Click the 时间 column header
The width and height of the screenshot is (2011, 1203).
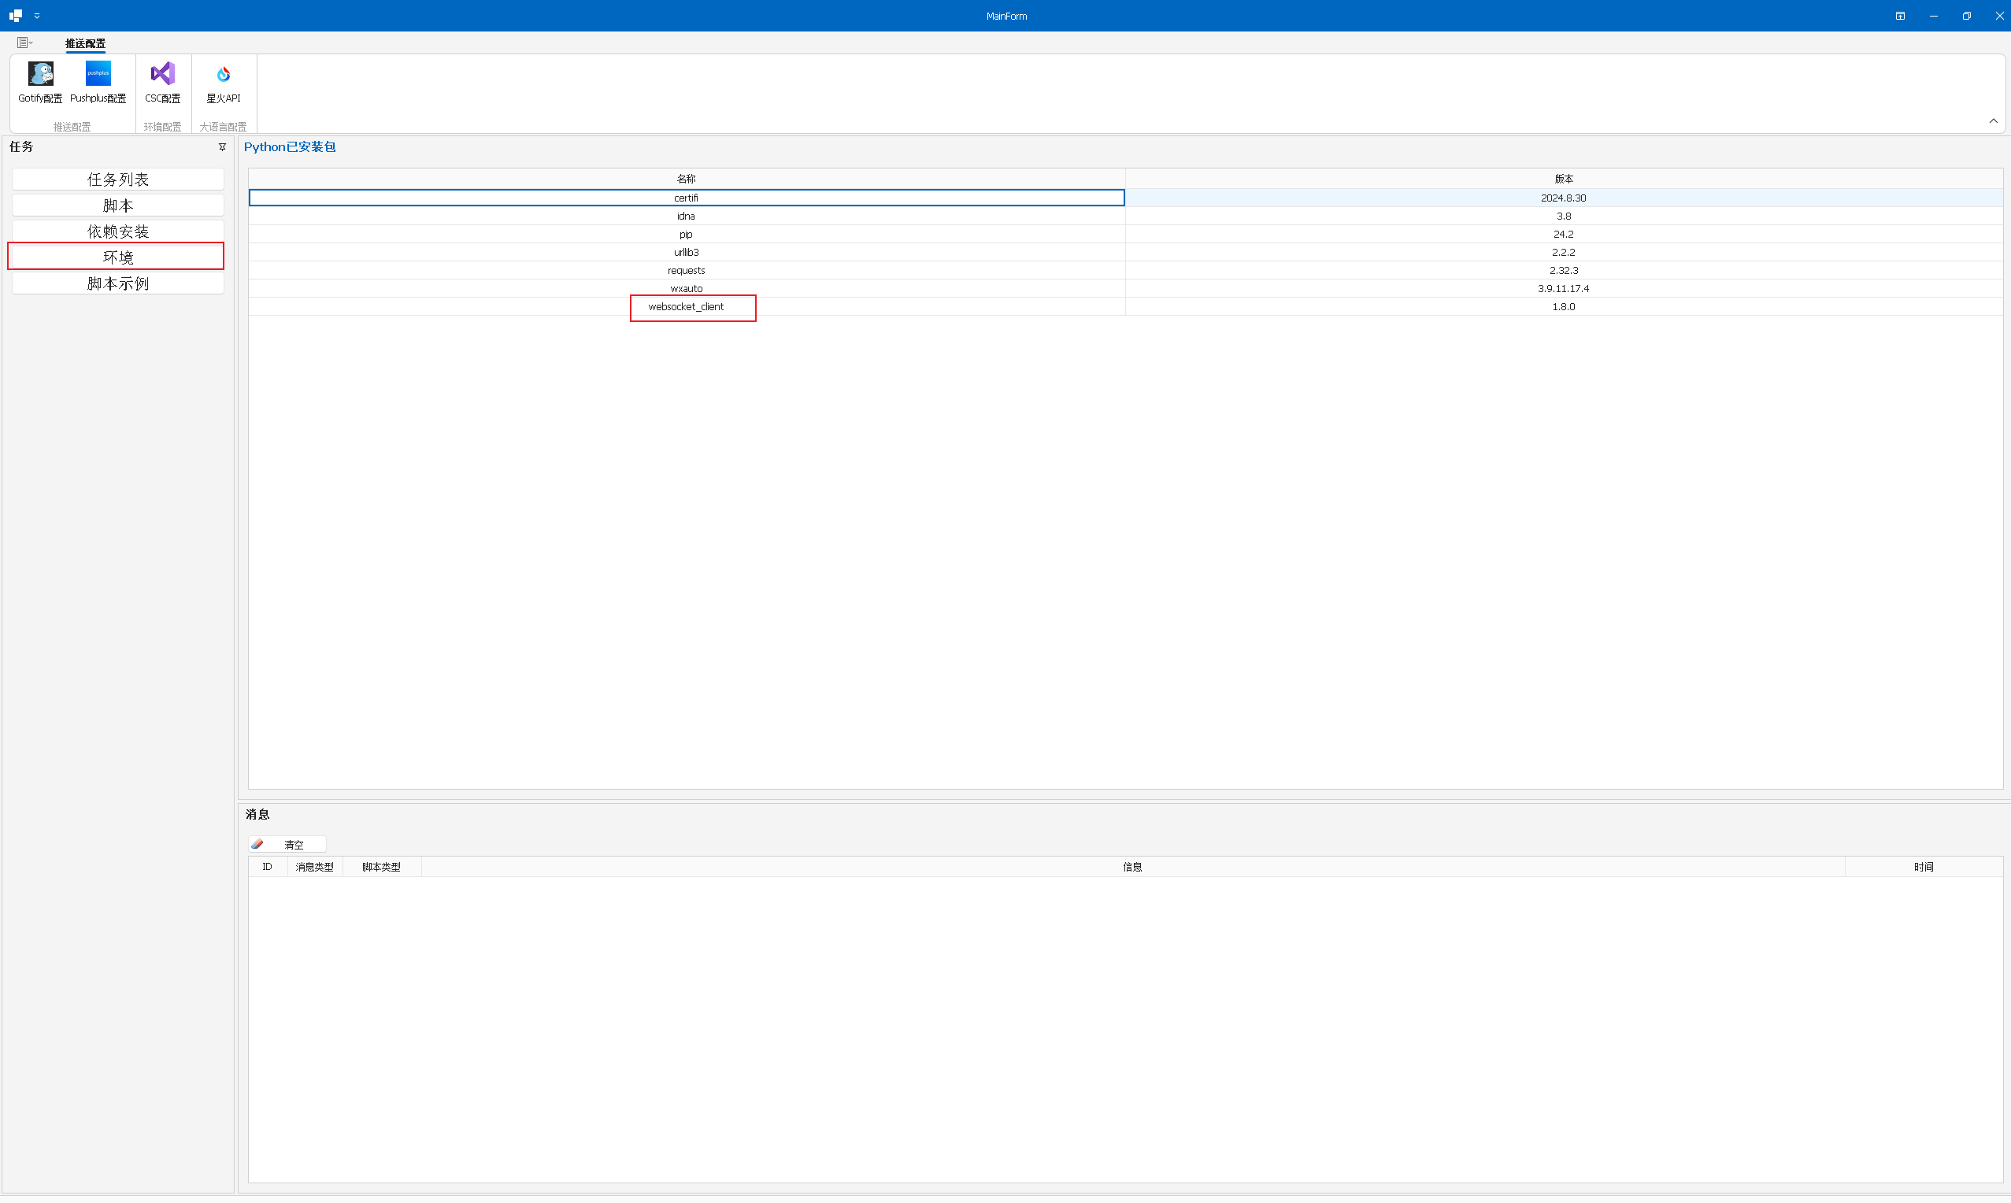(x=1924, y=867)
